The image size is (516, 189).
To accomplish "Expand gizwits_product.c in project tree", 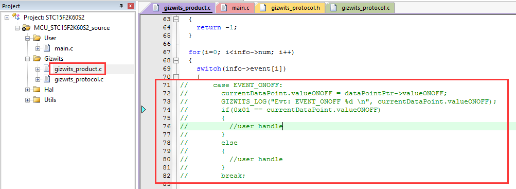I will point(38,69).
